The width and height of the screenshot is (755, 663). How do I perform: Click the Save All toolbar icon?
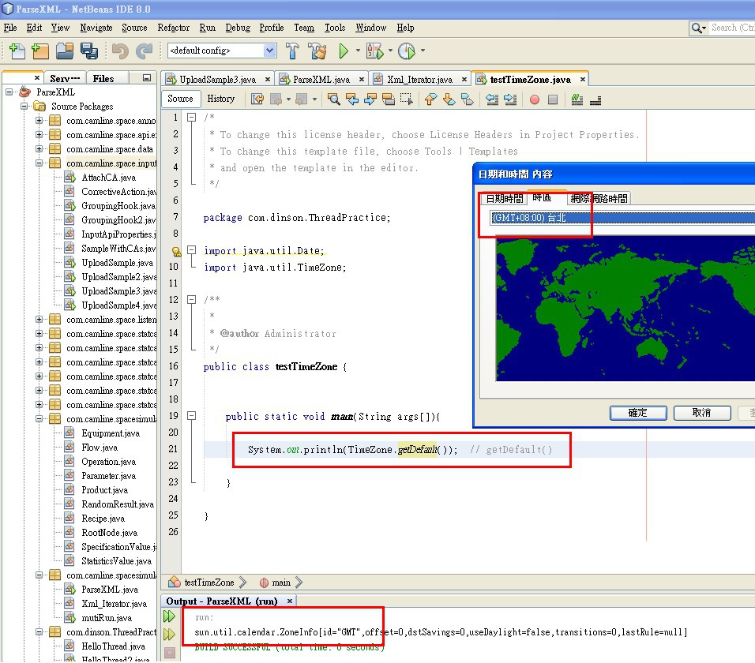(89, 51)
